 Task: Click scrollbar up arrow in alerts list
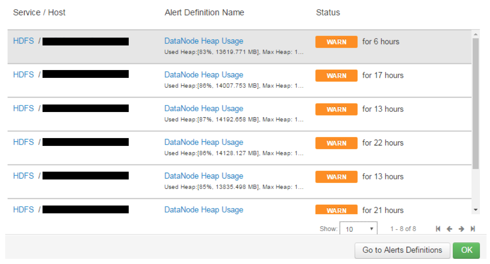(x=476, y=34)
